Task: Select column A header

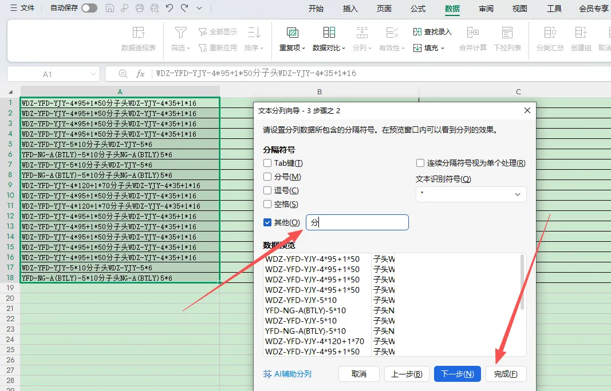Action: coord(120,92)
